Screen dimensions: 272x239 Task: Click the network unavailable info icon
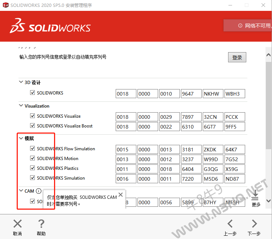(240, 26)
